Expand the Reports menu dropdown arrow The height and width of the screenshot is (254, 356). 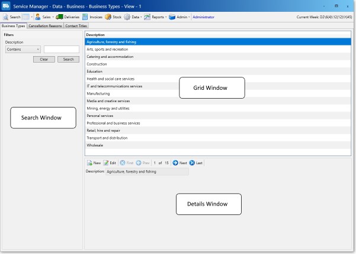166,17
